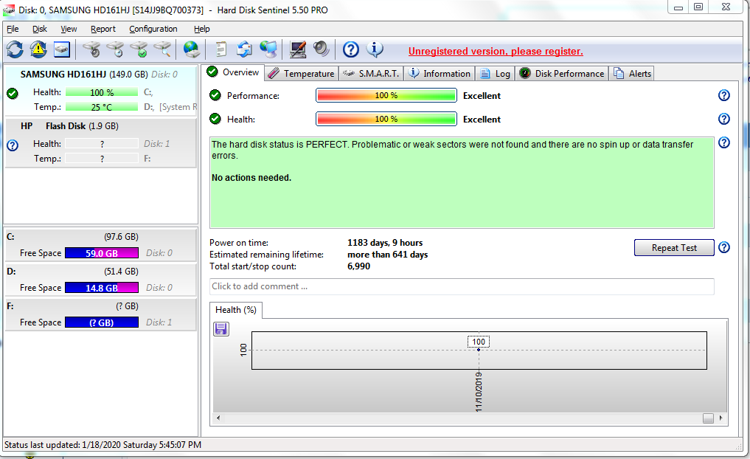Click the more than 641 days value
This screenshot has width=750, height=459.
coord(387,255)
